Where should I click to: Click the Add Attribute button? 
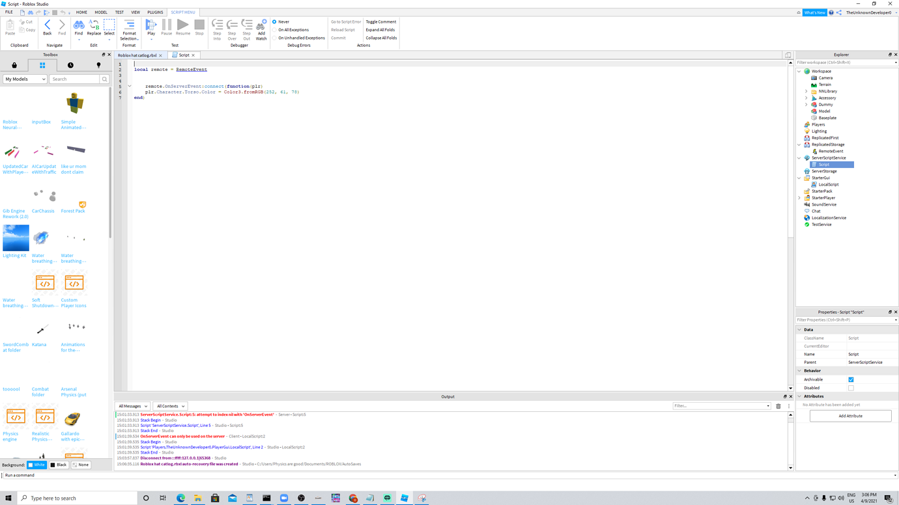tap(850, 416)
